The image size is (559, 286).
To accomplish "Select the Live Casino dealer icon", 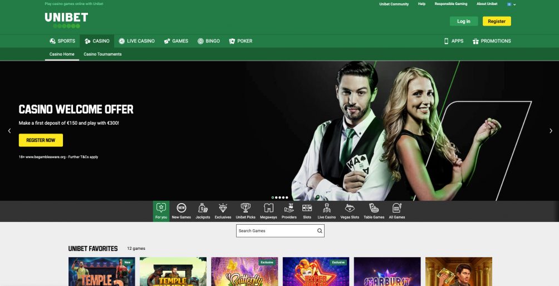I will tap(327, 211).
